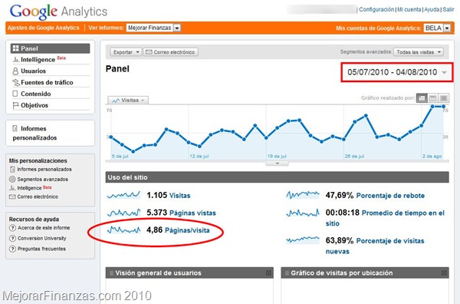The height and width of the screenshot is (304, 460).
Task: Open the Páginas/visita report link
Action: [187, 230]
